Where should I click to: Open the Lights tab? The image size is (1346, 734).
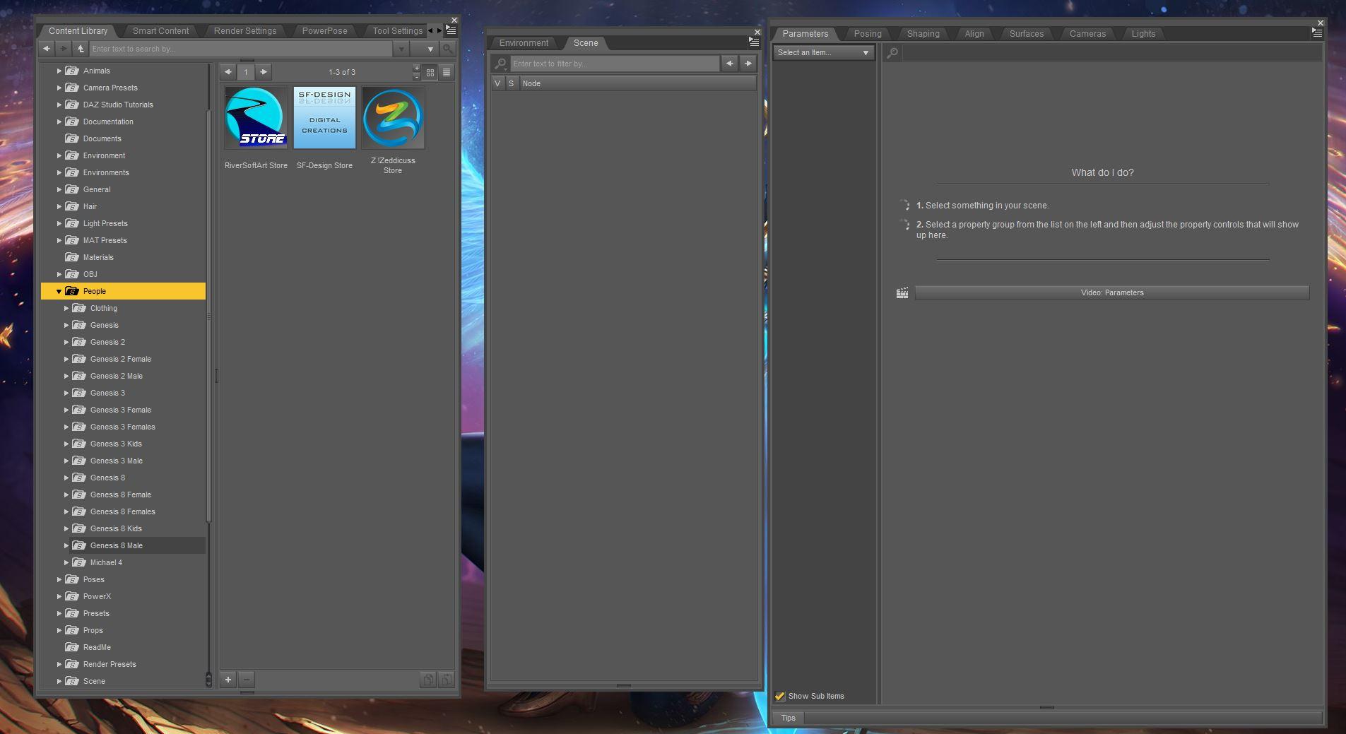point(1143,34)
